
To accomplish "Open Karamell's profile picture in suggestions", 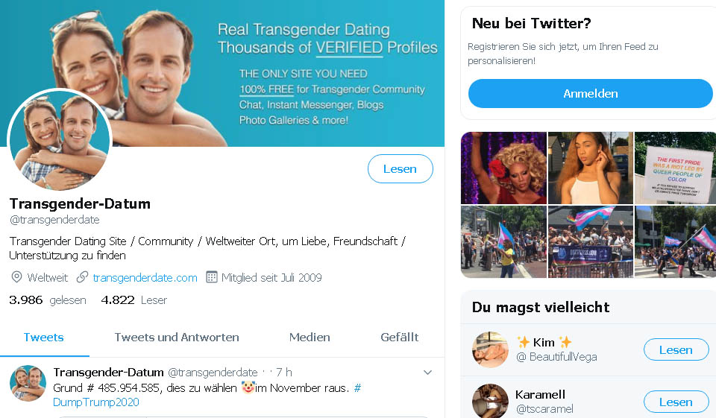I will click(490, 401).
